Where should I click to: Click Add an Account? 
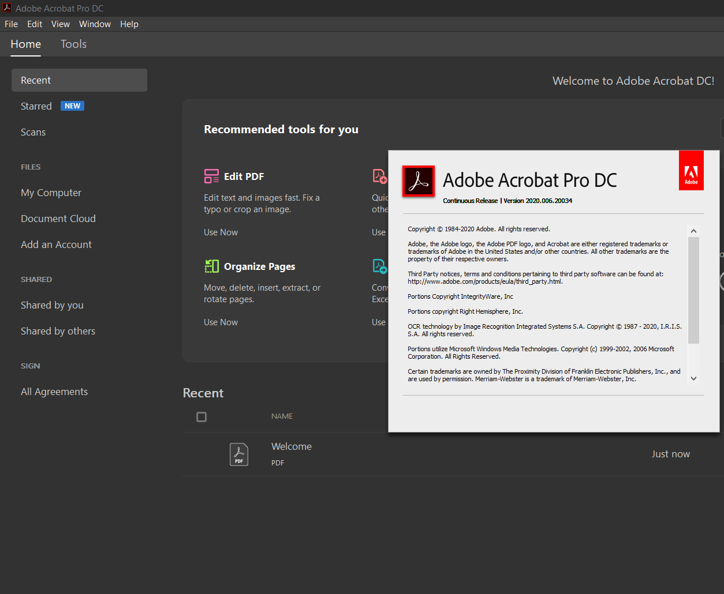tap(56, 245)
